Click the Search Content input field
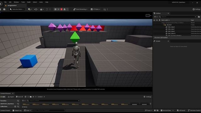 pyautogui.click(x=53, y=101)
